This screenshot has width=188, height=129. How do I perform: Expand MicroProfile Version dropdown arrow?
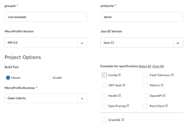click(82, 43)
